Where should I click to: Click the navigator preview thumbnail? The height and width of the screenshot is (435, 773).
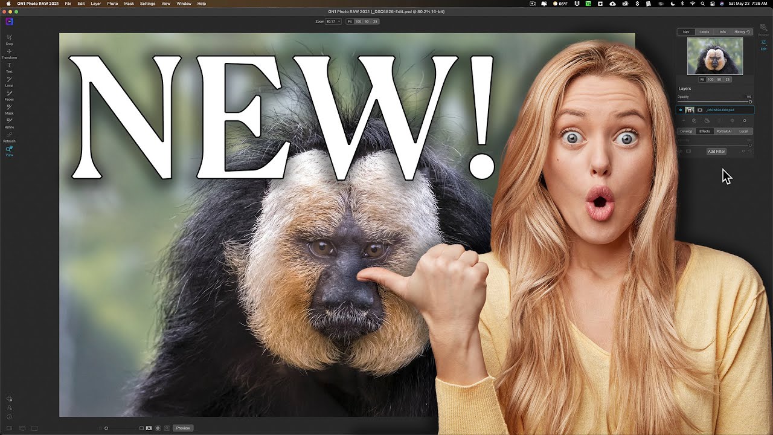(x=715, y=56)
